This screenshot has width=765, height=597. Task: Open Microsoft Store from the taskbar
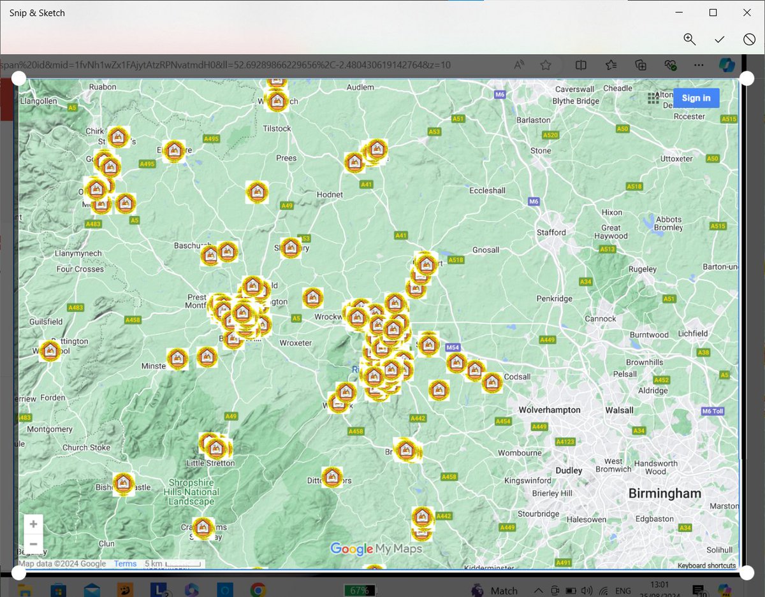(59, 590)
